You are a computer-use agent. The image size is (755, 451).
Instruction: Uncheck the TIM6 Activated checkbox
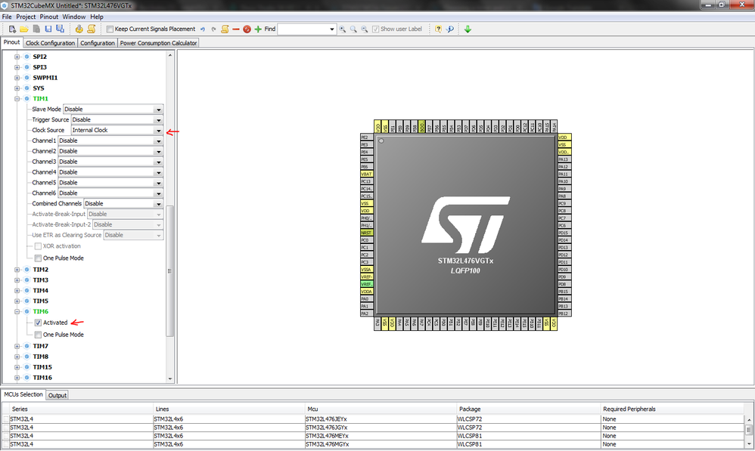point(38,323)
